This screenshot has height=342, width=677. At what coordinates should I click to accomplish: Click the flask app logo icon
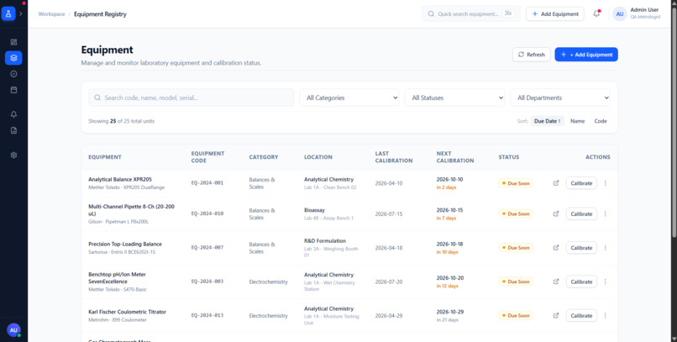8,13
